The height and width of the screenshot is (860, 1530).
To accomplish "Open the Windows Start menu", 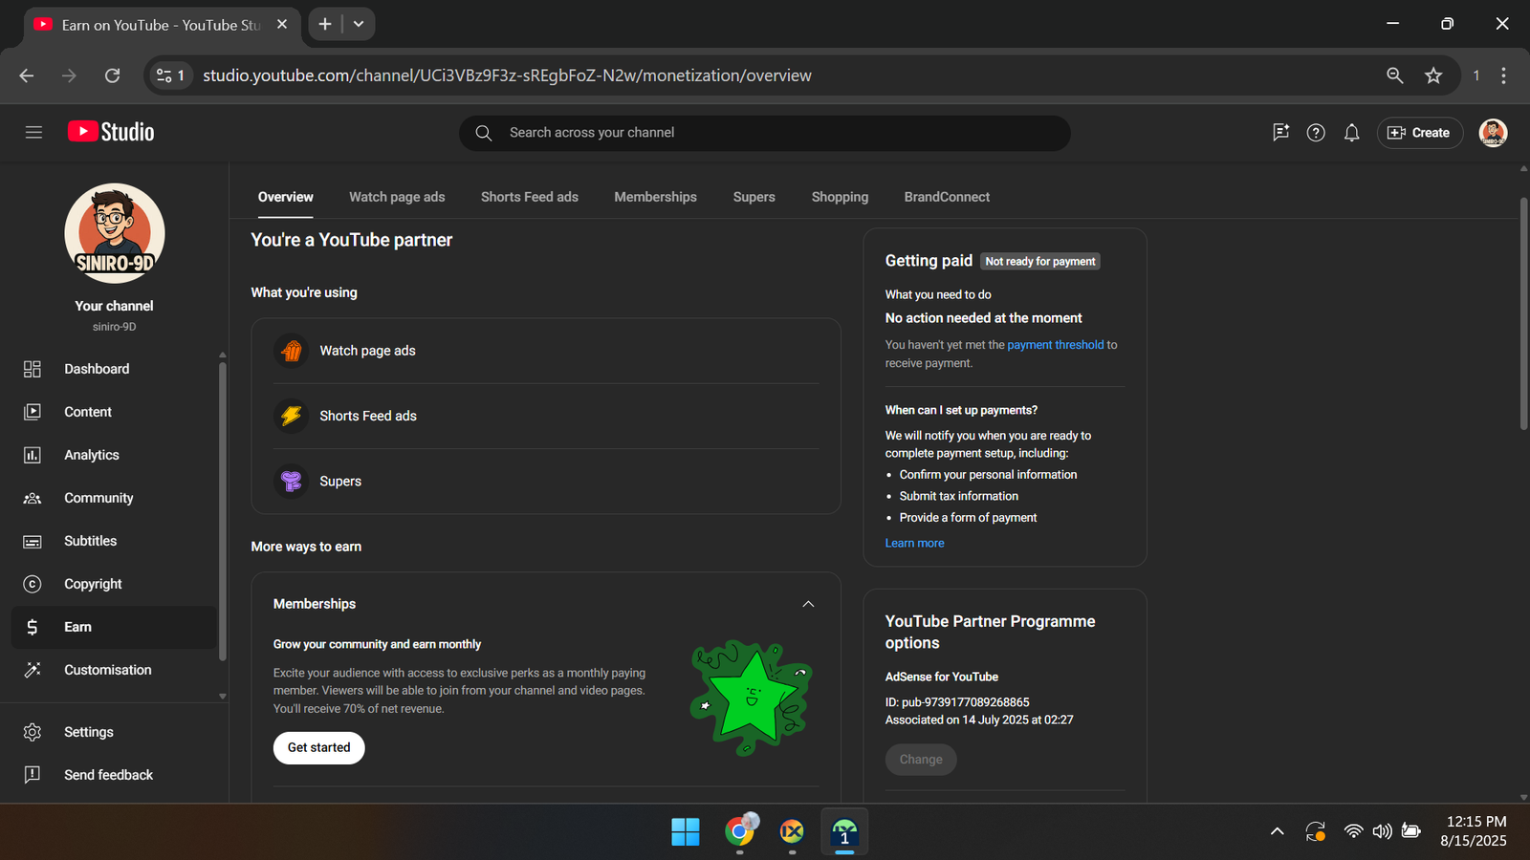I will tap(685, 832).
